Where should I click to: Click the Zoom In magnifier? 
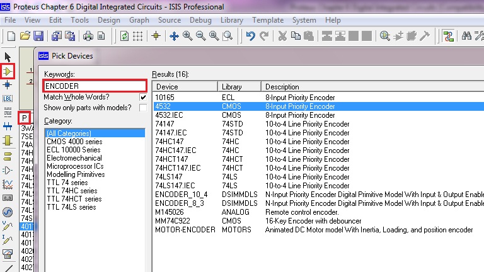click(x=188, y=36)
